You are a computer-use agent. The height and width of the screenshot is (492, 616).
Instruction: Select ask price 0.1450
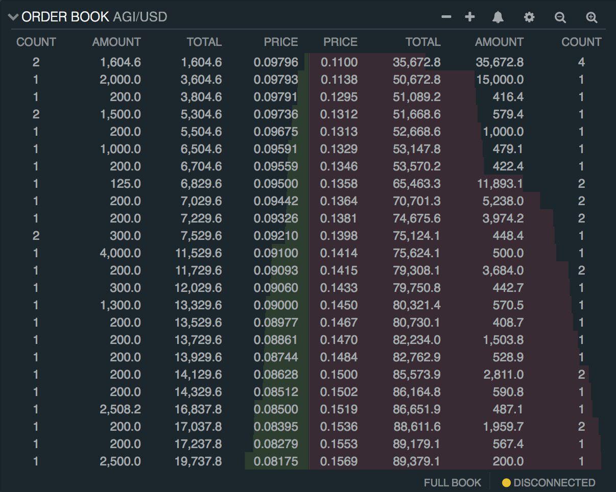point(339,305)
